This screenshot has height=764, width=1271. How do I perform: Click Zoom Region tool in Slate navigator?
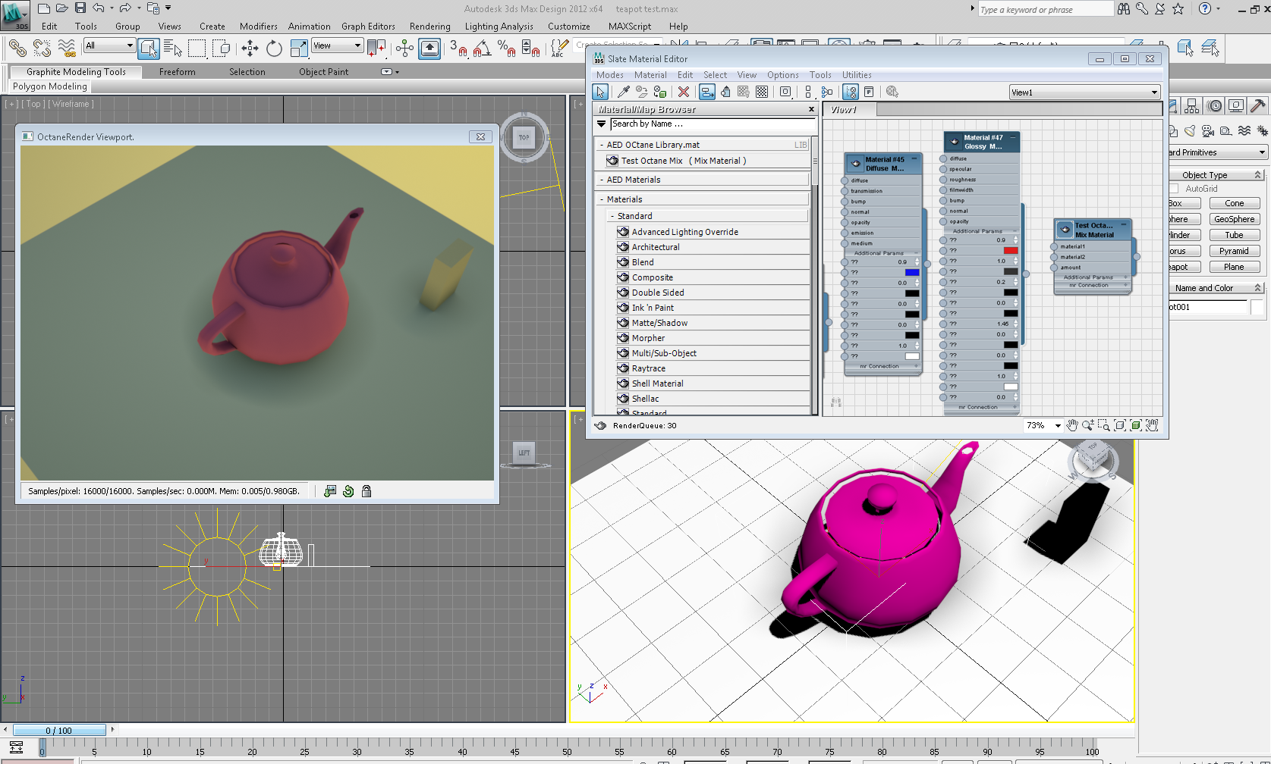pyautogui.click(x=1104, y=425)
